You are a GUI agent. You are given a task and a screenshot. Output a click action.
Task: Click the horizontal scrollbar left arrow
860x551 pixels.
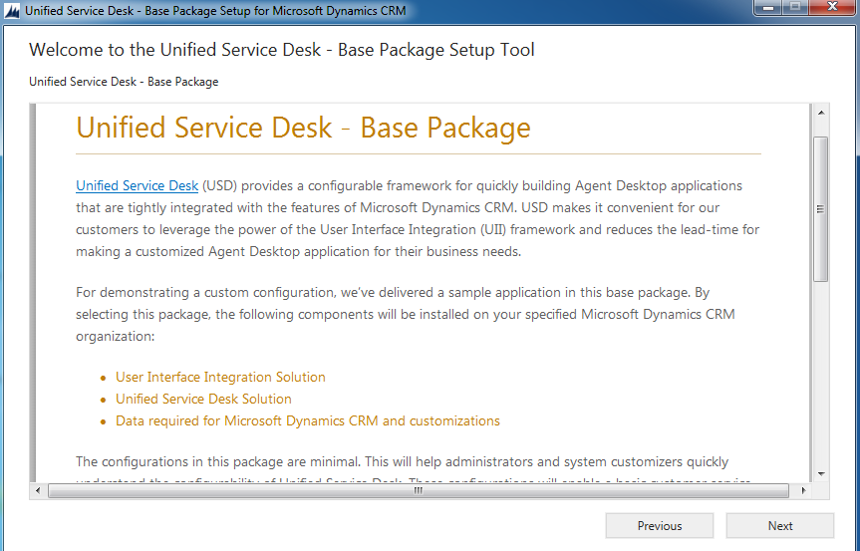point(40,490)
